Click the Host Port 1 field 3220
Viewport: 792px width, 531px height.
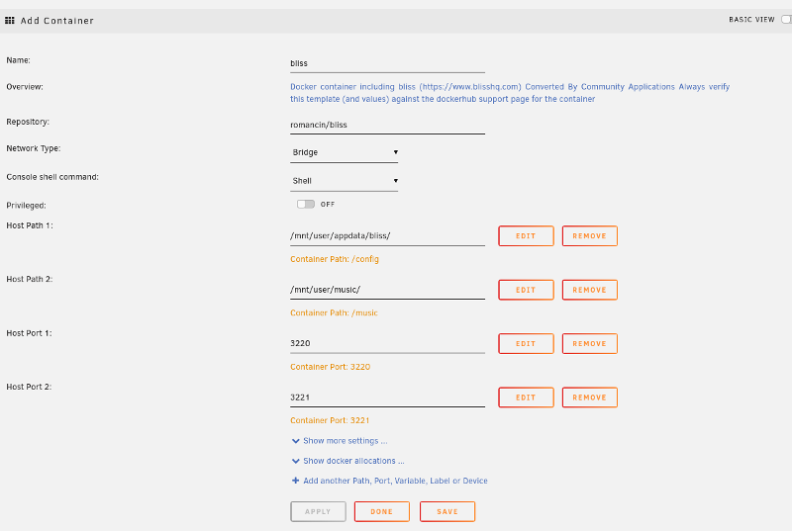coord(387,343)
